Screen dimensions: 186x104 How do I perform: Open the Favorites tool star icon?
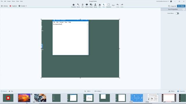(x=74, y=5)
